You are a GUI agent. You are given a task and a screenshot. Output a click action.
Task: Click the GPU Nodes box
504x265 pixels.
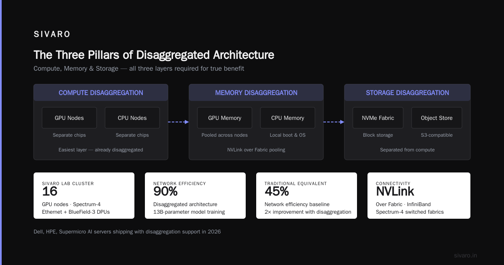point(69,118)
